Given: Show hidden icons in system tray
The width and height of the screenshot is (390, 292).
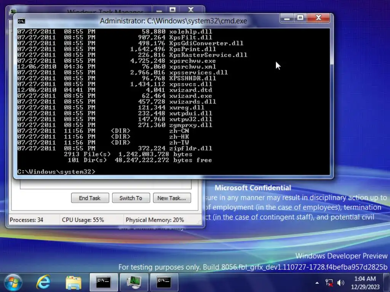Looking at the screenshot, I should coord(317,283).
